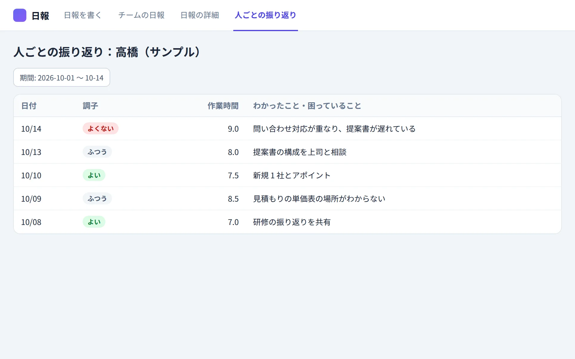Open note 問い合わせ対応が重なり、提案書が遅れている

point(334,129)
